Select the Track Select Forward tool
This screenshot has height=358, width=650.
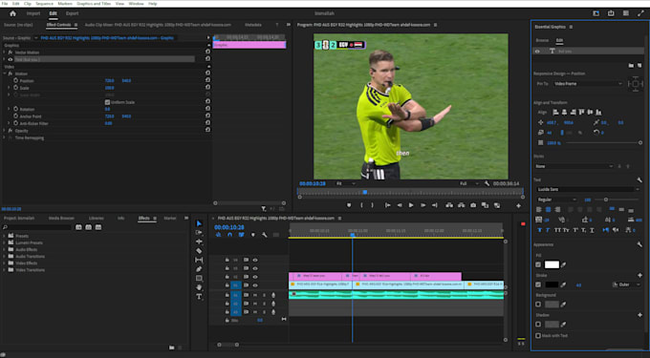(199, 233)
